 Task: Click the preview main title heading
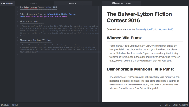click(x=139, y=17)
